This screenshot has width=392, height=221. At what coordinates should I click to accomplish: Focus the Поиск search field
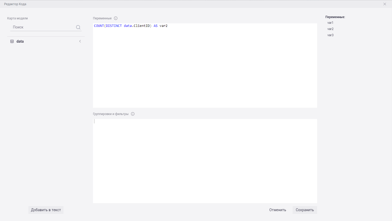click(x=43, y=27)
